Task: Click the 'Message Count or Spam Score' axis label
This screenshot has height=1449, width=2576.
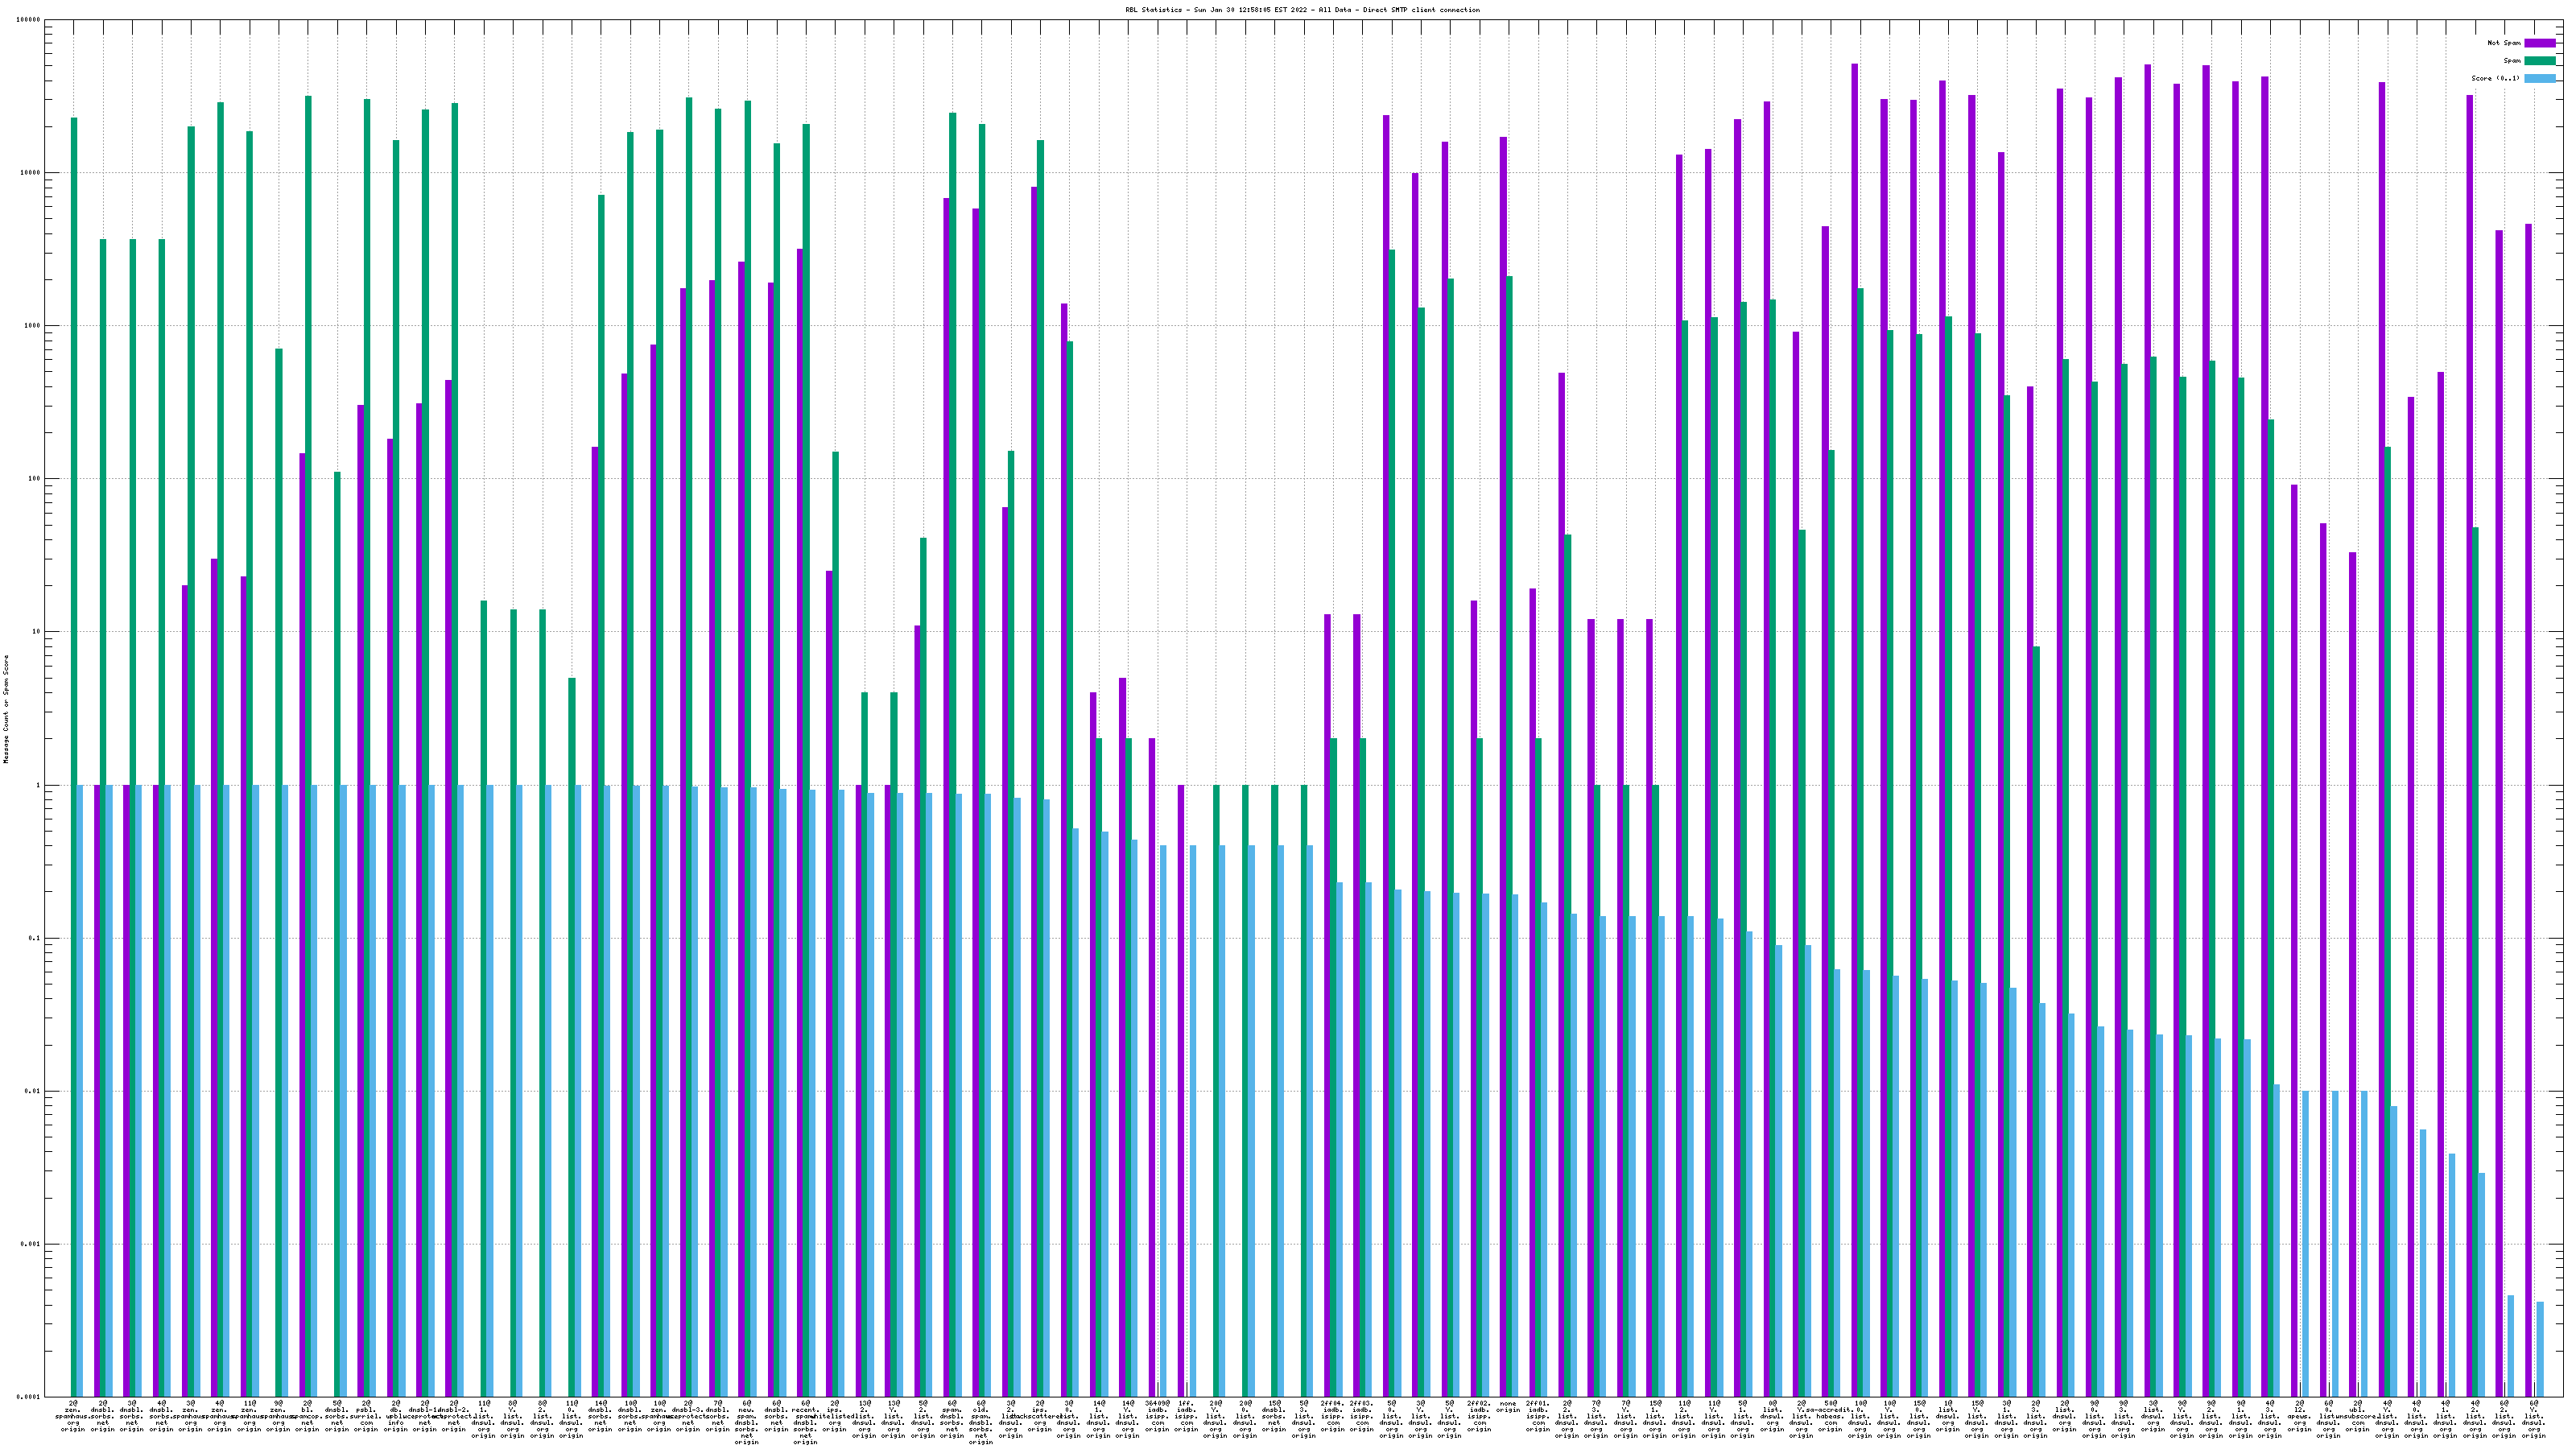Action: point(6,708)
